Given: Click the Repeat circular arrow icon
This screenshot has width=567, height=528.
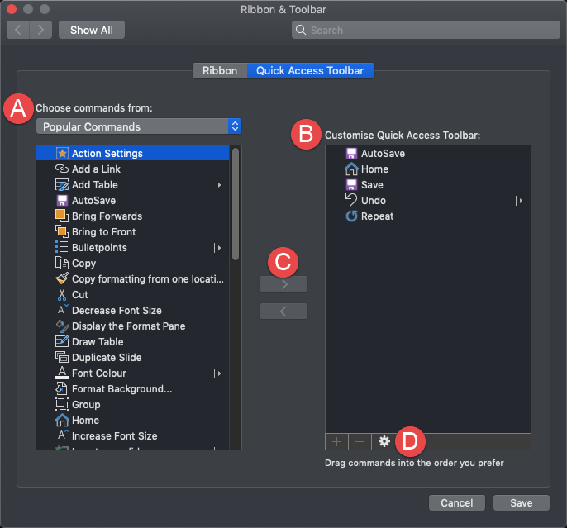Looking at the screenshot, I should click(351, 216).
